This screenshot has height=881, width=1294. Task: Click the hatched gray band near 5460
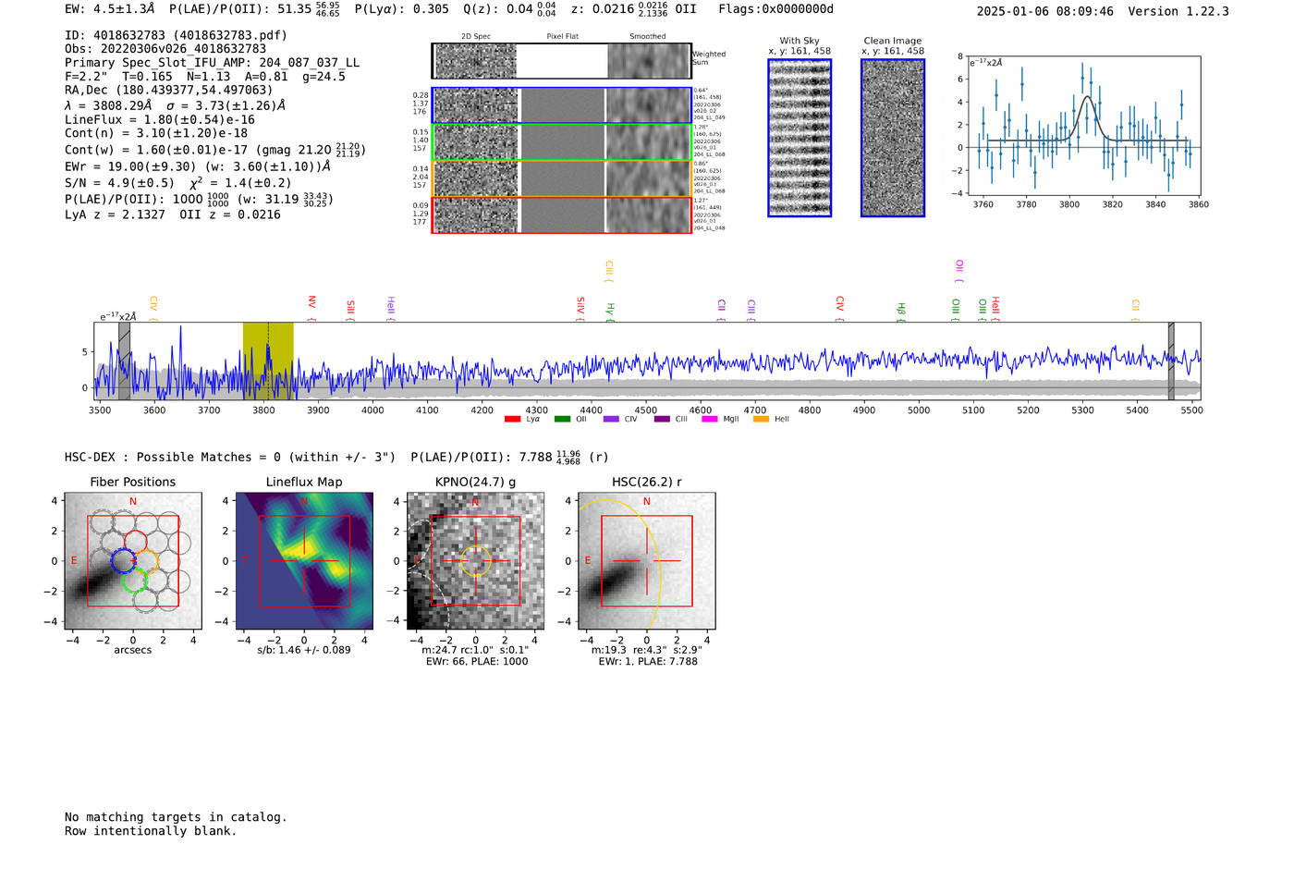(x=1171, y=361)
